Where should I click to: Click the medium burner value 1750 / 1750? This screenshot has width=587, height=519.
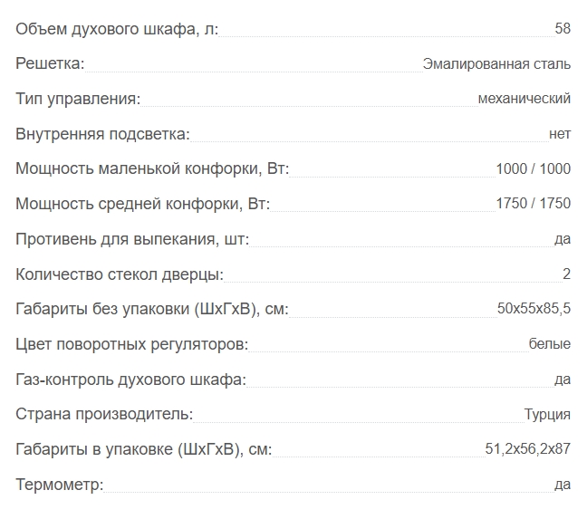tap(534, 204)
